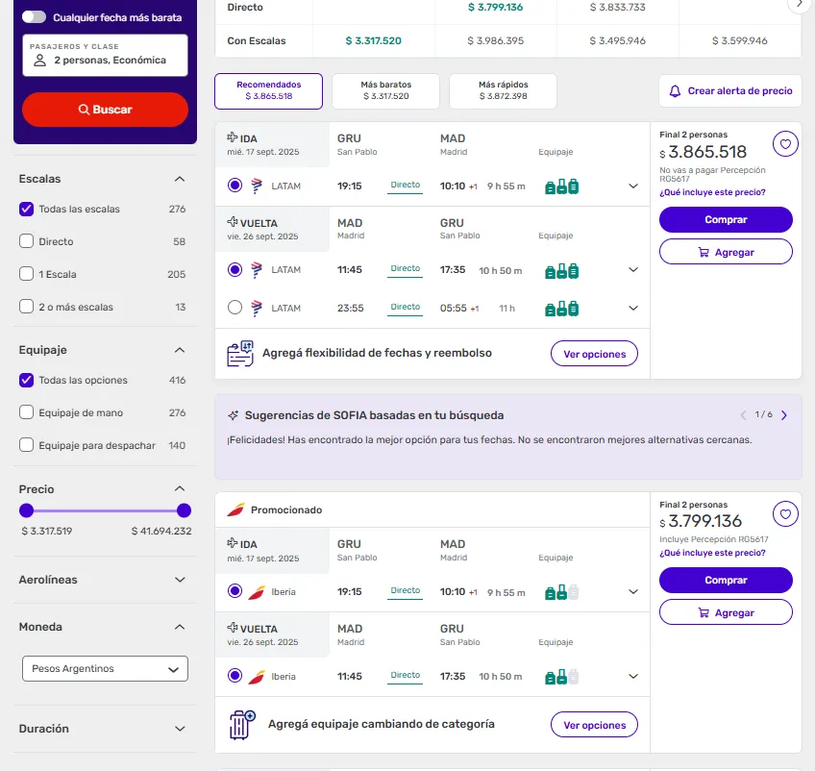Click the SOFIA sparkle suggestions icon
The width and height of the screenshot is (815, 771).
coord(233,415)
